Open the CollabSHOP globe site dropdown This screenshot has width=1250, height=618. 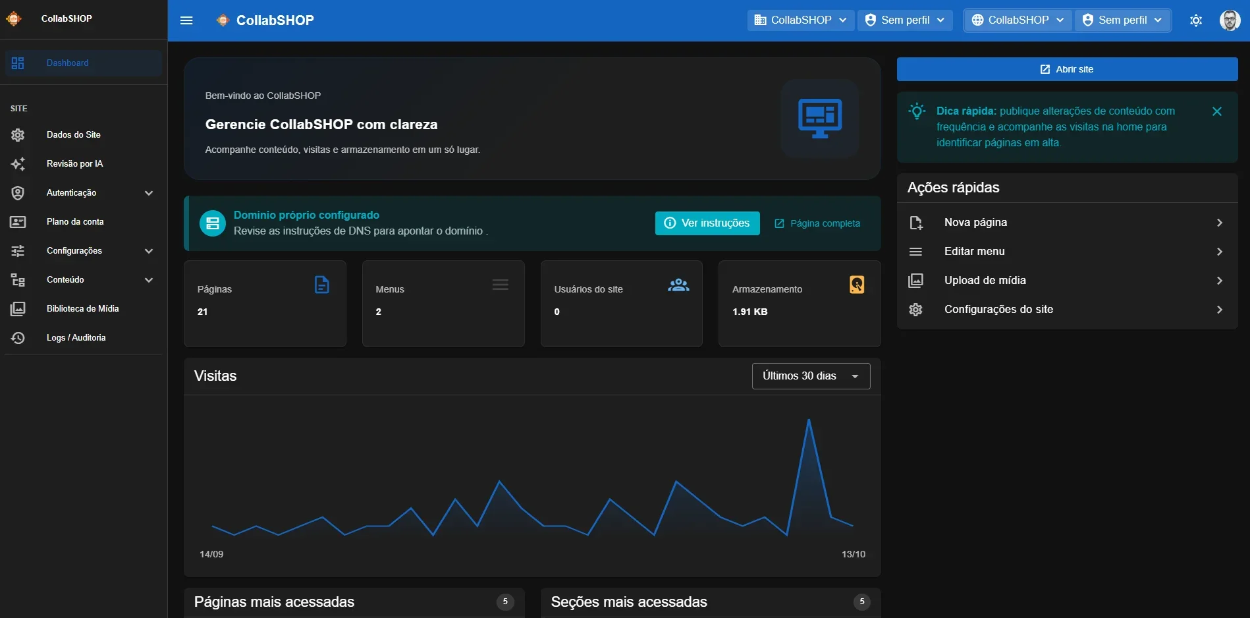point(1018,20)
